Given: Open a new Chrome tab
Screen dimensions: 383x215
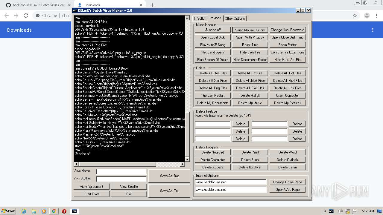Looking at the screenshot, I should (152, 5).
